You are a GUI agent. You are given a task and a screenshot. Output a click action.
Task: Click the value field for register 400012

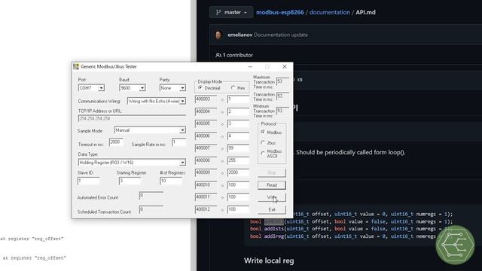[x=238, y=209]
